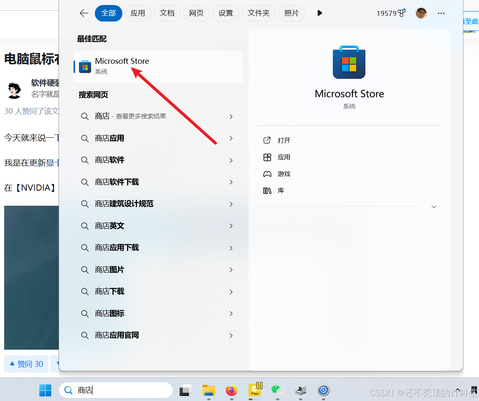The height and width of the screenshot is (401, 479).
Task: Select web suggestion 商店应用下载
Action: pyautogui.click(x=158, y=248)
